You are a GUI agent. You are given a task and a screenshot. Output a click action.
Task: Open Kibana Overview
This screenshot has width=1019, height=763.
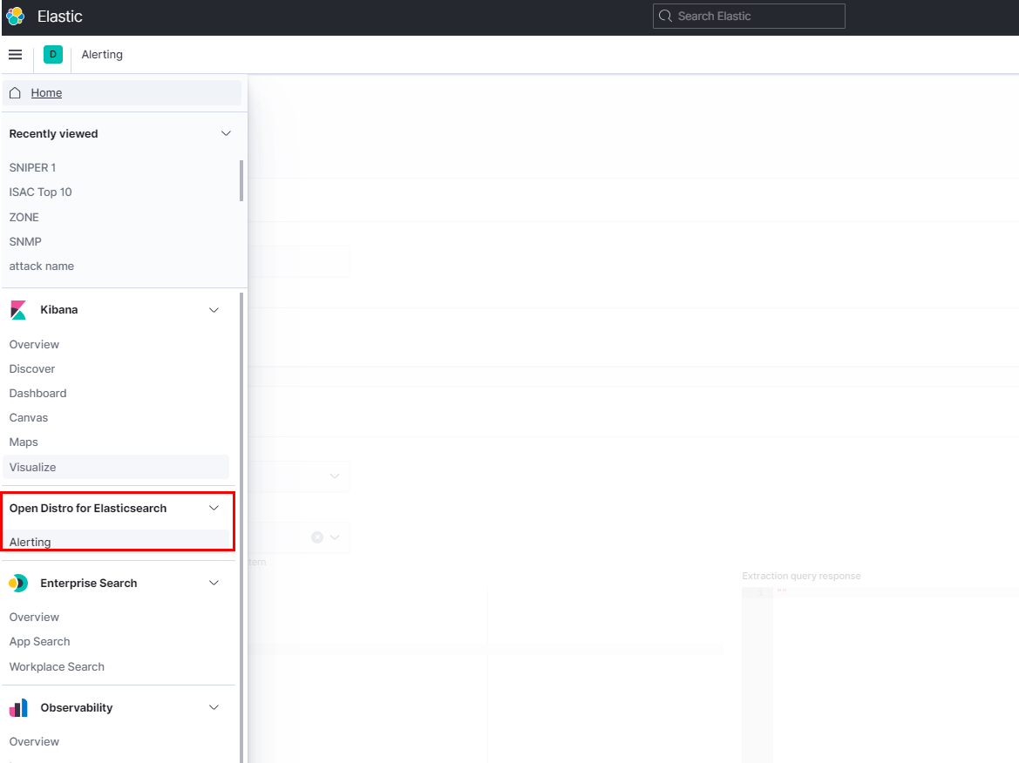[35, 345]
